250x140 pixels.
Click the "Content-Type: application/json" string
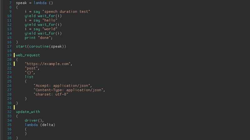[x=69, y=90]
